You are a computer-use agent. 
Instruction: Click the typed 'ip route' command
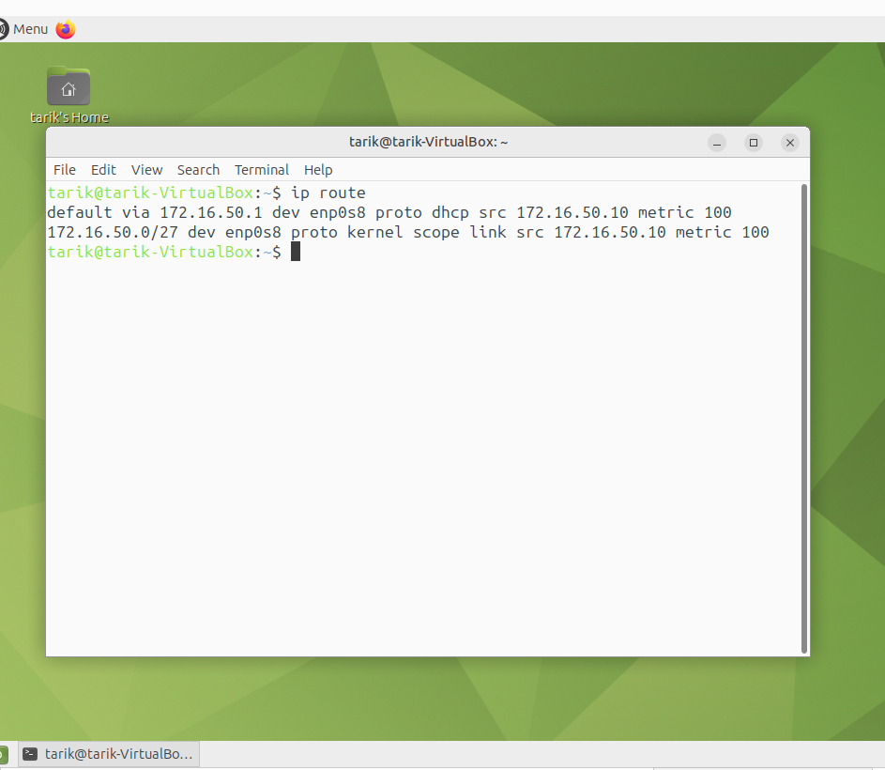(328, 193)
